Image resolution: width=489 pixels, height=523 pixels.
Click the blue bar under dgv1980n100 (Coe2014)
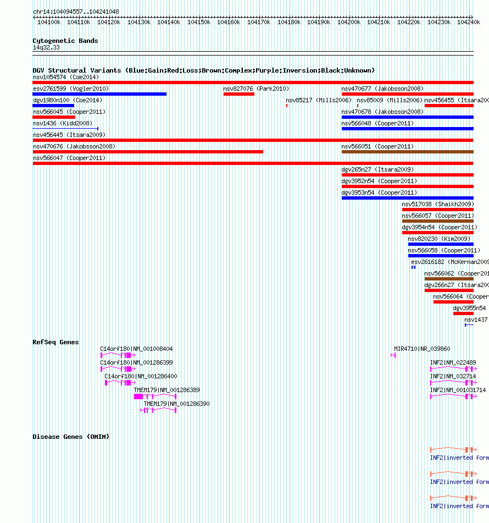click(53, 106)
